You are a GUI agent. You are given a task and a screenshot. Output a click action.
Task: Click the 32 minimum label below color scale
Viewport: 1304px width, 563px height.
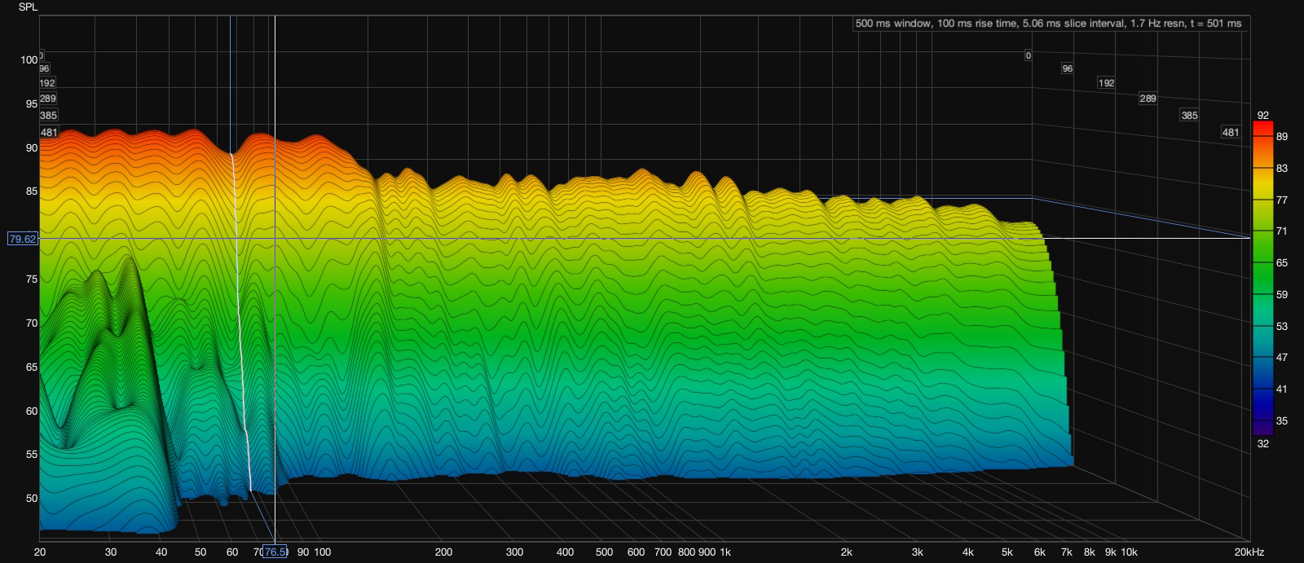point(1262,443)
